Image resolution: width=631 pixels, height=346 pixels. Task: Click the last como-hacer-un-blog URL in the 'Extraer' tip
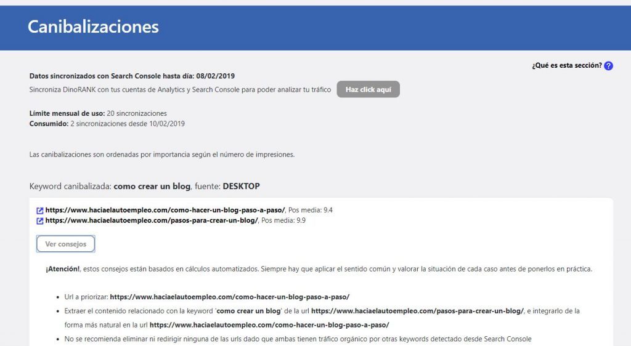[x=269, y=325]
